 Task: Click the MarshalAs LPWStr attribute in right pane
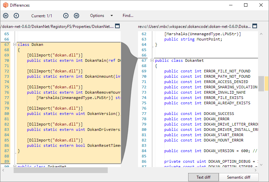point(202,34)
